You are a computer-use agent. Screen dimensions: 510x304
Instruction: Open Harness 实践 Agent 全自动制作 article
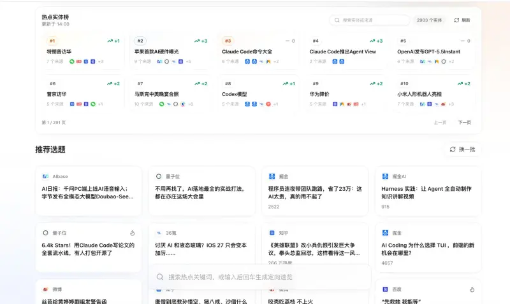[426, 193]
